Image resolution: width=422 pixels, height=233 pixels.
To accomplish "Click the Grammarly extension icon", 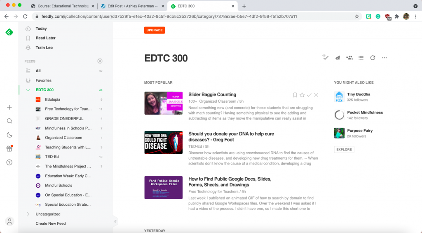I will 378,16.
